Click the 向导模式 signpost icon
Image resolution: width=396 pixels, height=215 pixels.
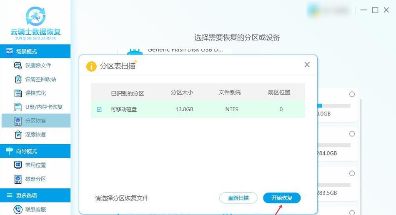point(9,151)
